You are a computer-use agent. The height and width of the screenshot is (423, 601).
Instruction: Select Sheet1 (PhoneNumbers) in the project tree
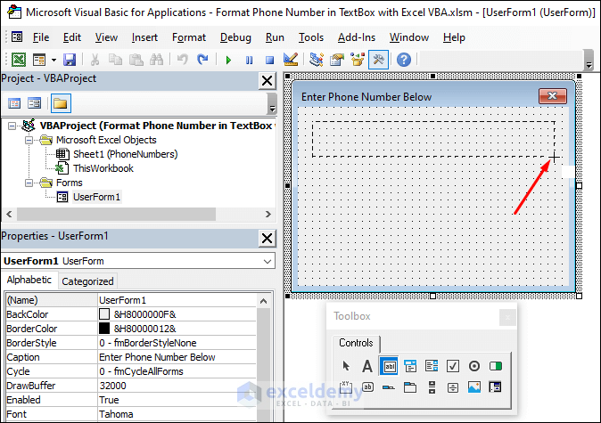click(126, 154)
